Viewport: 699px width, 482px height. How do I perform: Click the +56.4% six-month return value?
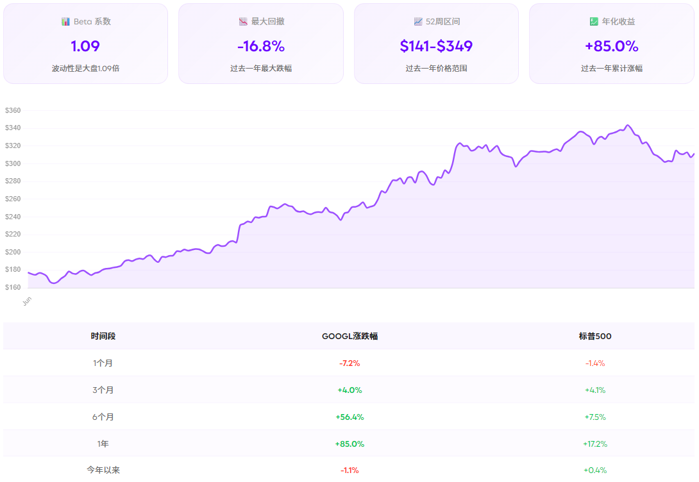350,416
